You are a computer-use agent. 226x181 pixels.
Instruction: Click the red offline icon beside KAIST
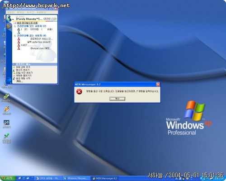tap(19, 45)
